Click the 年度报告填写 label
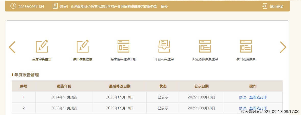 [42, 60]
